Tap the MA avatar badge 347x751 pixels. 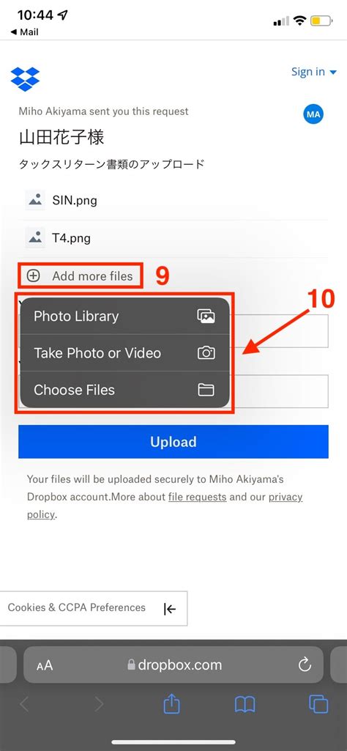point(313,115)
